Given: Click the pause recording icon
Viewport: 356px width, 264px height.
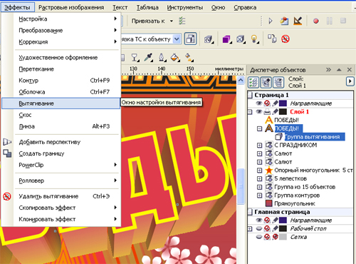Looking at the screenshot, I should coord(329,21).
